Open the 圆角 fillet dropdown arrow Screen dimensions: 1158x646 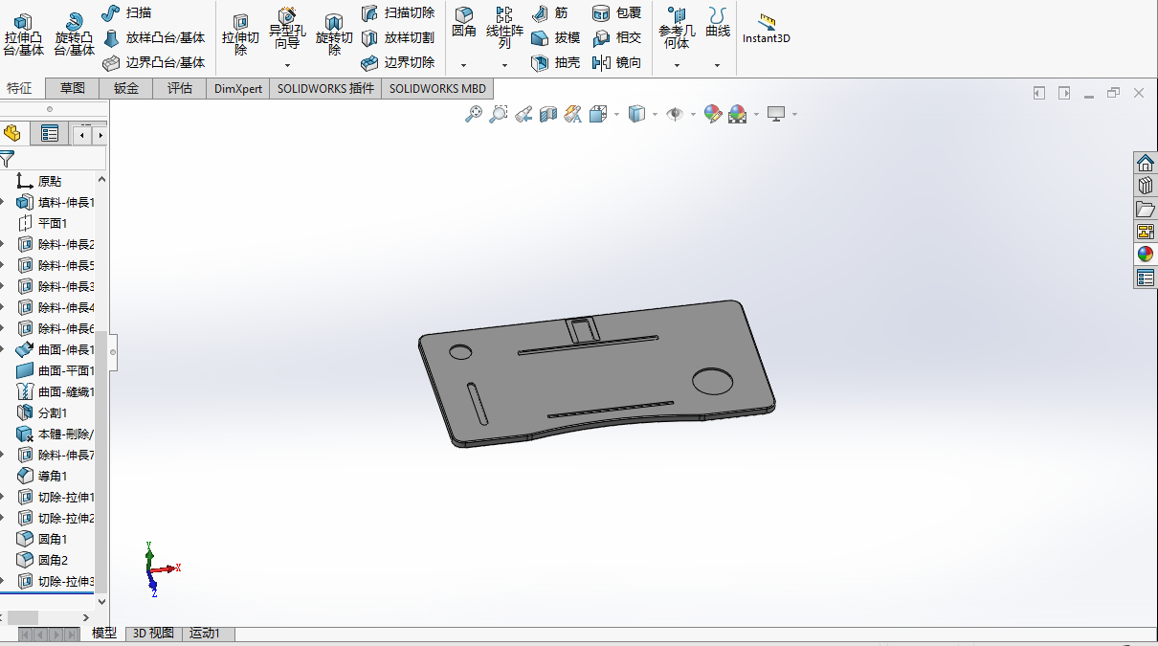coord(464,65)
